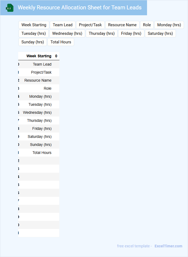Select the Team Lead tag

click(63, 25)
